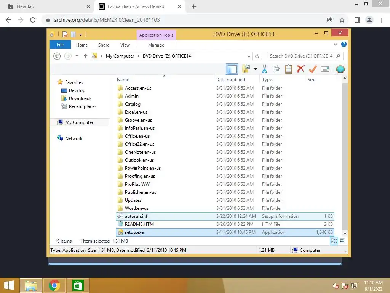The image size is (390, 293).
Task: Go forward in Explorer navigation
Action: point(68,56)
